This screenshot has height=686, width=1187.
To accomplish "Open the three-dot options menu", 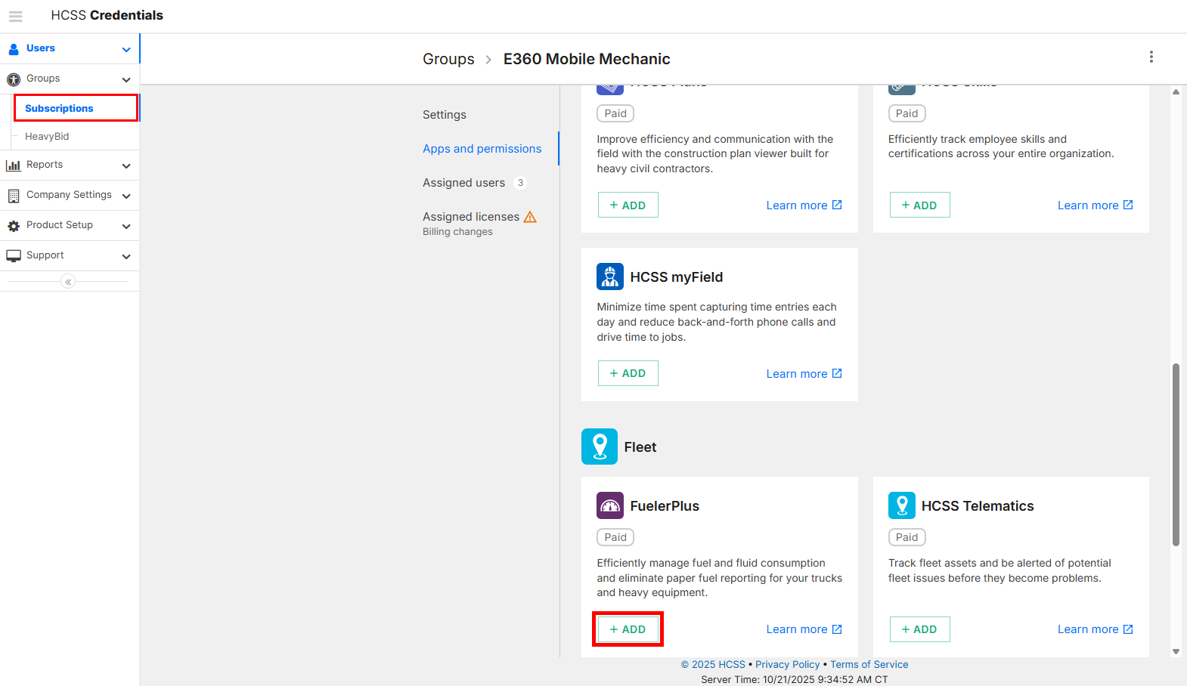I will [x=1151, y=57].
